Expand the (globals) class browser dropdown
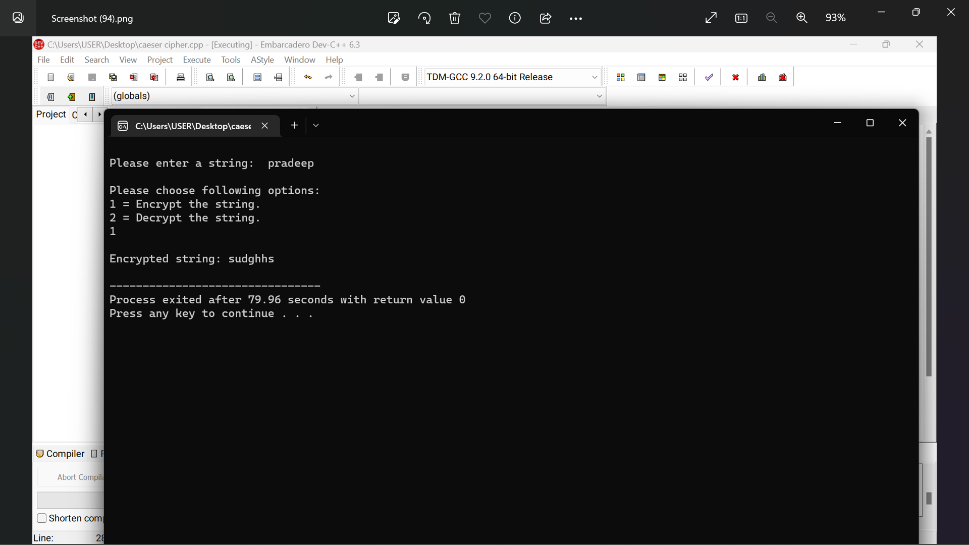 tap(351, 95)
